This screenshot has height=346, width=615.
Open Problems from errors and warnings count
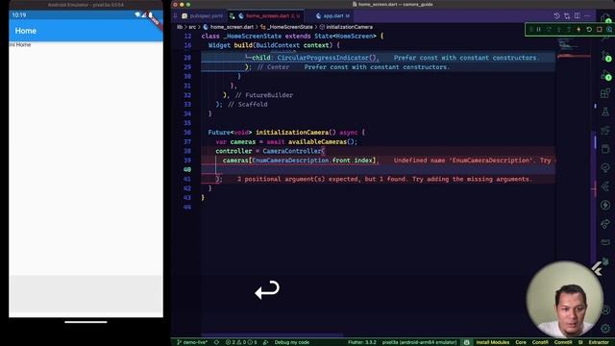tap(241, 342)
